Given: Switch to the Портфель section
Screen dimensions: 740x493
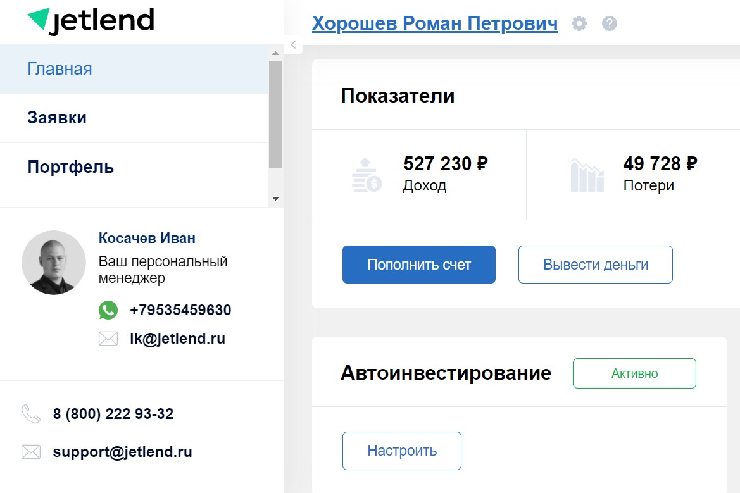Looking at the screenshot, I should (70, 167).
